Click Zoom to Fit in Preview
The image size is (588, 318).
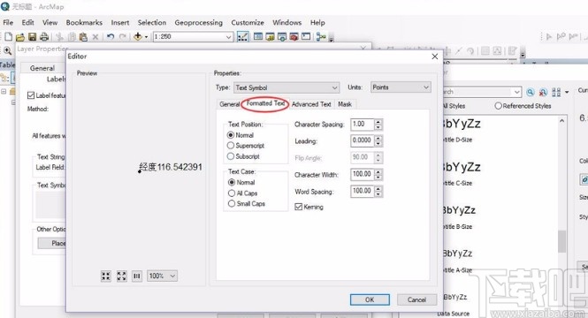106,276
